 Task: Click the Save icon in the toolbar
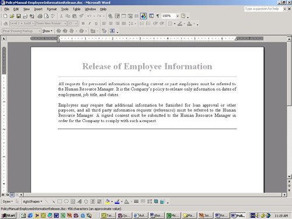coord(19,16)
